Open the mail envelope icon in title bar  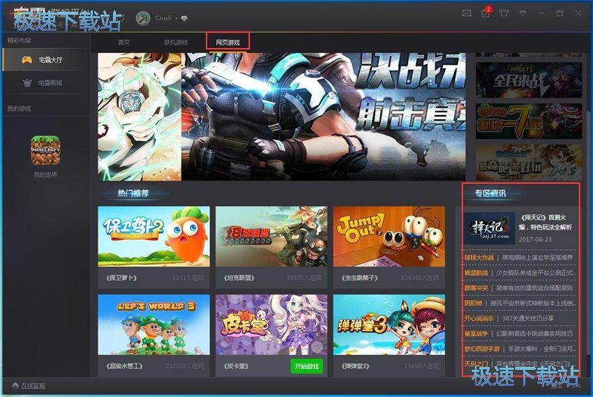tap(467, 13)
